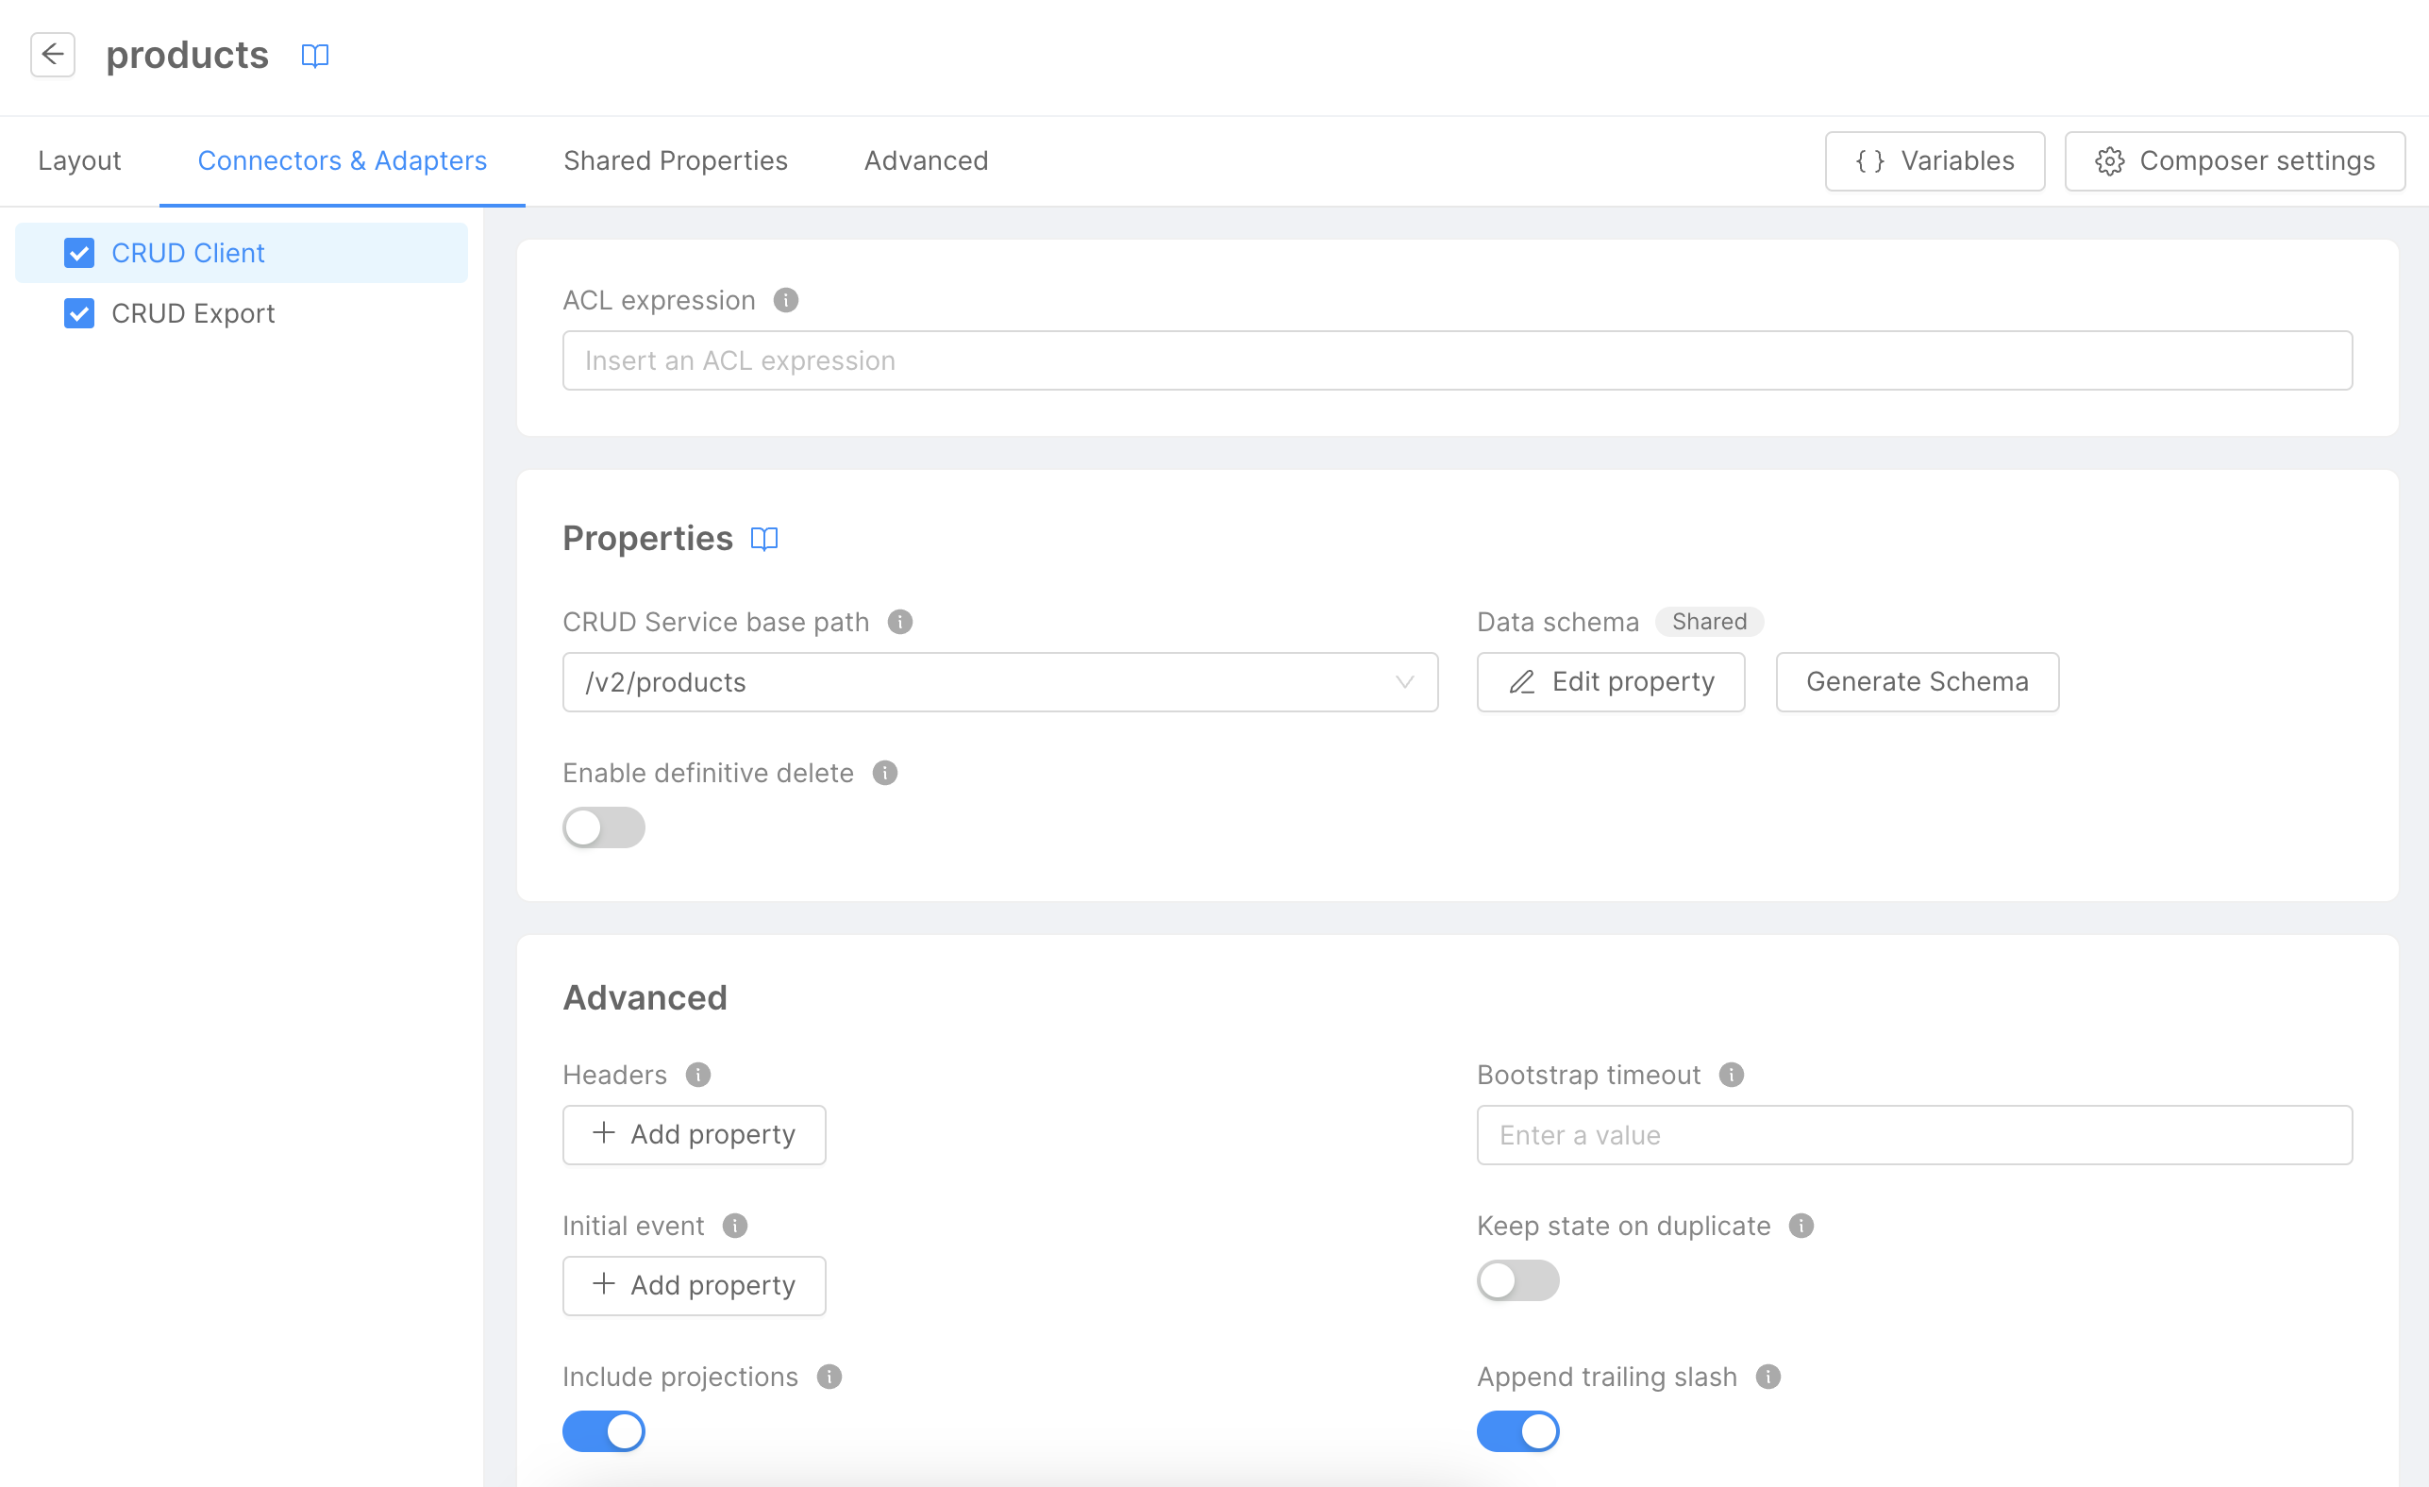This screenshot has height=1487, width=2429.
Task: Switch to the Shared Properties tab
Action: (676, 160)
